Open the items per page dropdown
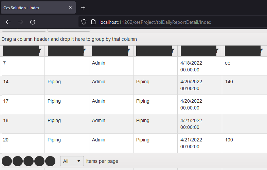267x170 pixels. tap(72, 161)
